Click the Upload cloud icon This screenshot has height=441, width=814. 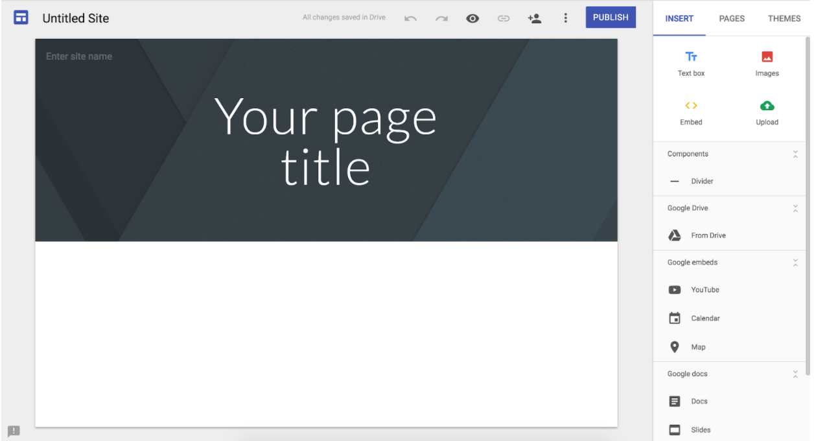(x=767, y=106)
